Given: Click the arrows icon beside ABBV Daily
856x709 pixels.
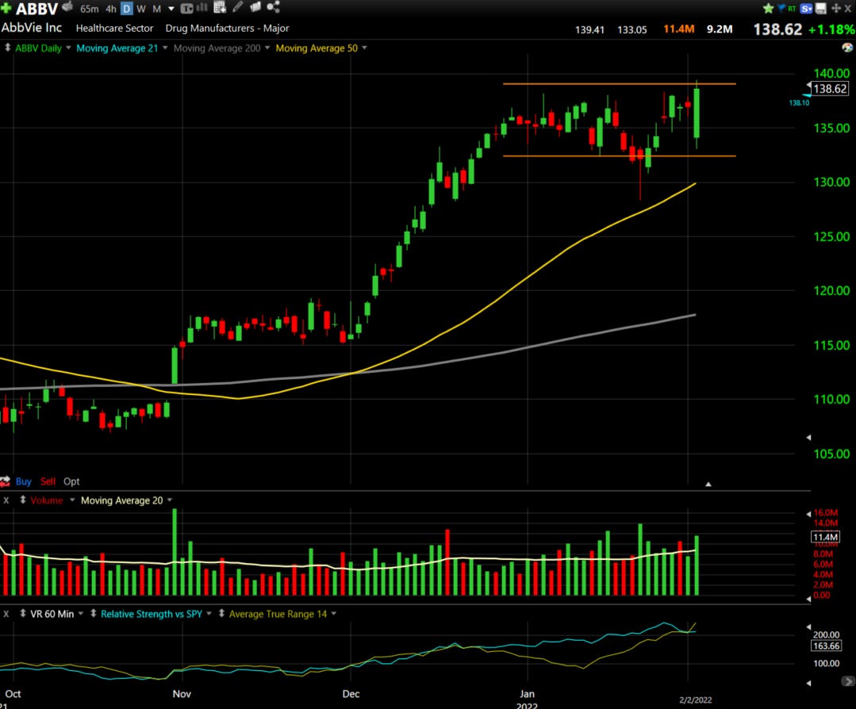Looking at the screenshot, I should pyautogui.click(x=8, y=48).
